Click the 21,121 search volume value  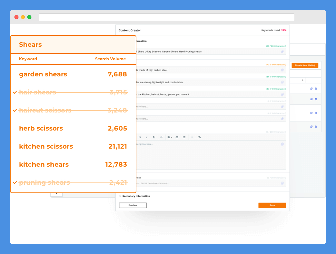(x=118, y=146)
